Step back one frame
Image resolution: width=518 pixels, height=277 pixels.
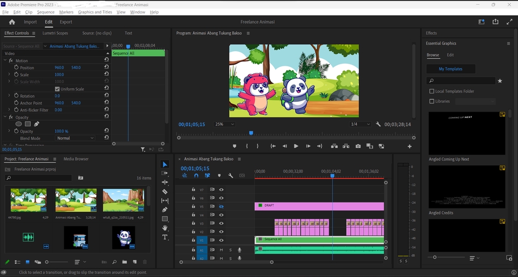(284, 146)
